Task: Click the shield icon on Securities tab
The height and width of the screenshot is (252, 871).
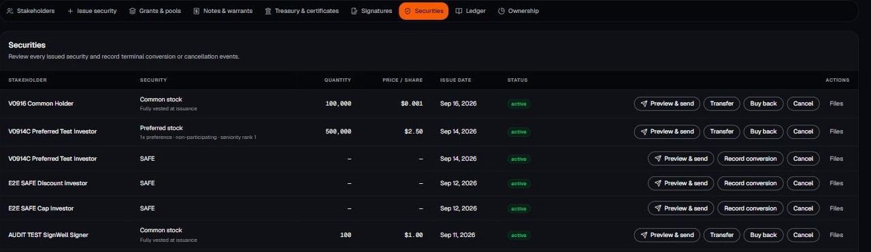Action: 408,11
